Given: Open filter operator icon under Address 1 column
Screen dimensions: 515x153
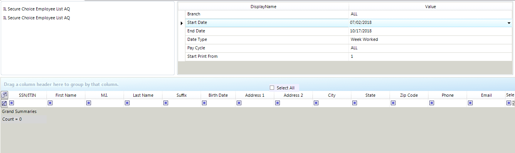Looking at the screenshot, I should tap(239, 103).
